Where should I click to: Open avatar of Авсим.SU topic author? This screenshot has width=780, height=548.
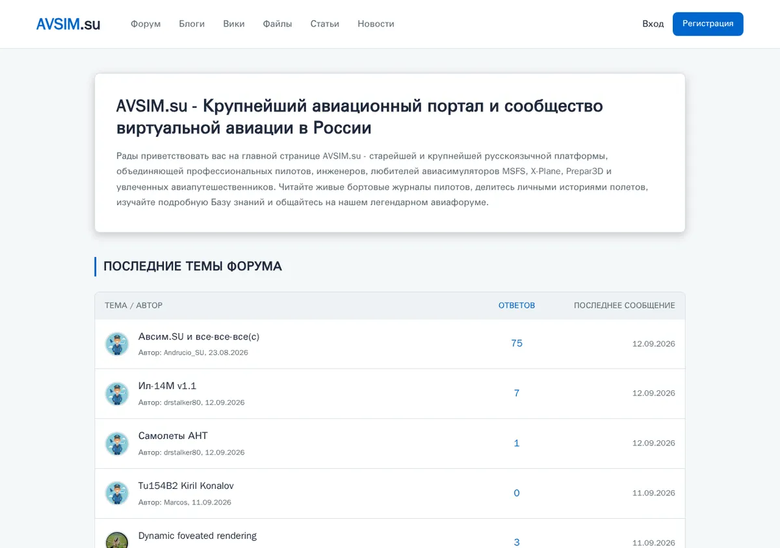(x=117, y=344)
